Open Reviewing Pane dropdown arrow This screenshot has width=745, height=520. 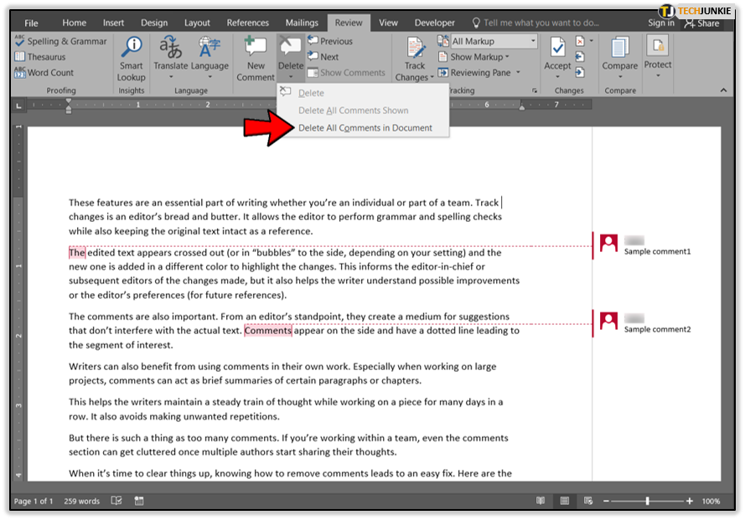click(x=518, y=73)
